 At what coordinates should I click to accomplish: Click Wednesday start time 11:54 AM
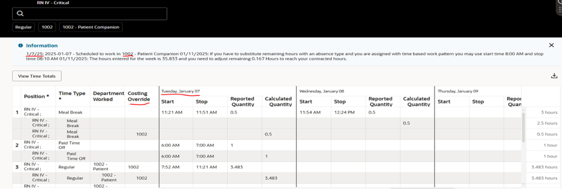click(x=310, y=112)
